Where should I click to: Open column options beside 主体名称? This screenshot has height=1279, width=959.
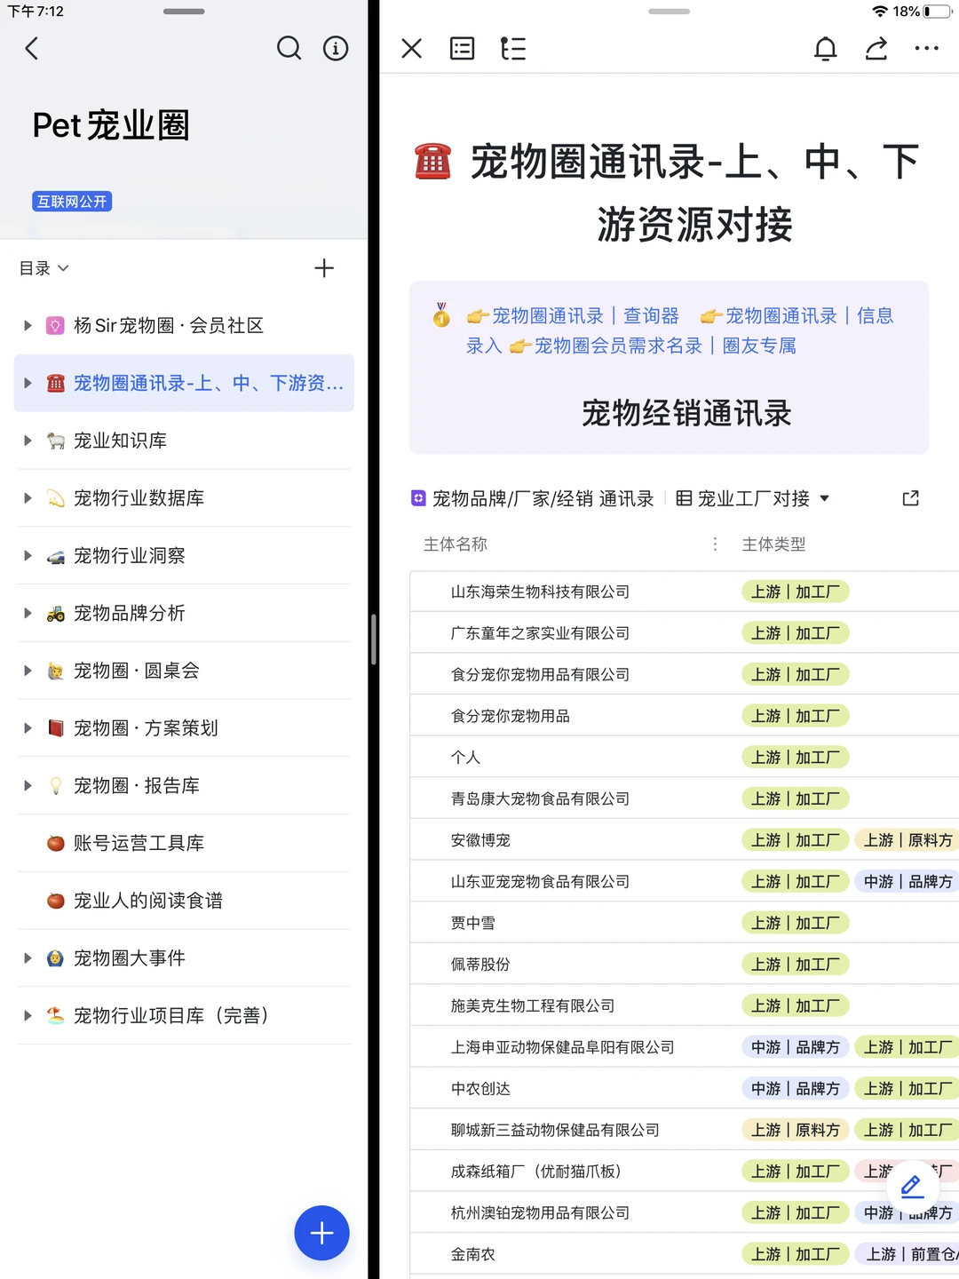[715, 544]
